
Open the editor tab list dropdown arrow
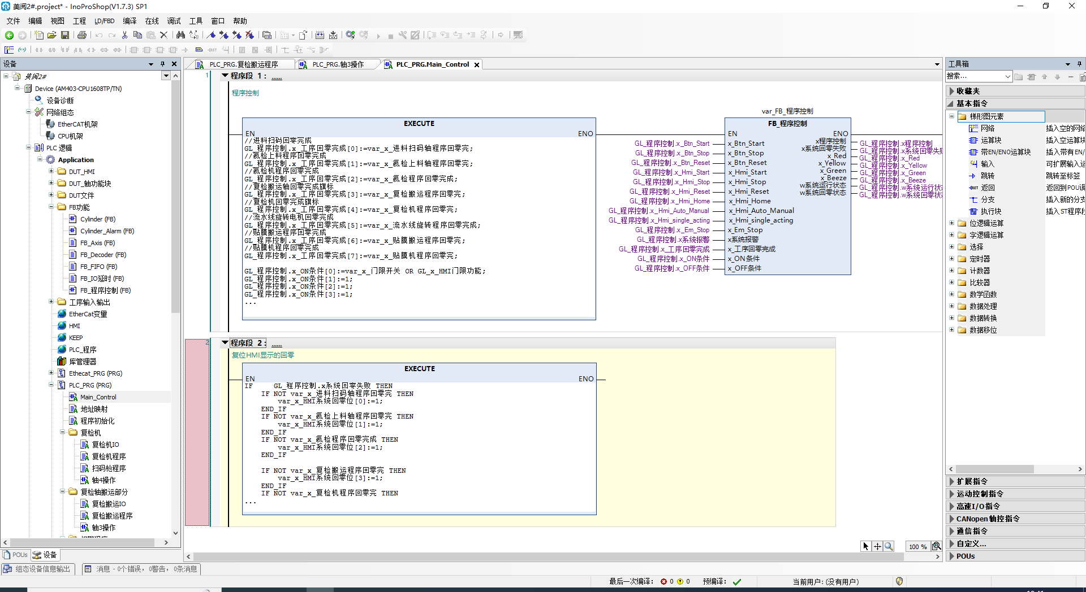(x=937, y=64)
